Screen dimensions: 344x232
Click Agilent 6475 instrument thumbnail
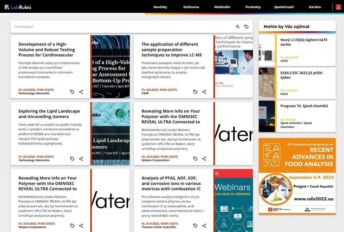pyautogui.click(x=267, y=50)
